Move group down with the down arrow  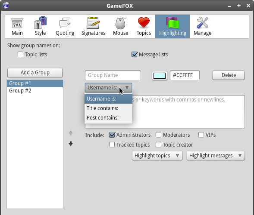coord(71,144)
